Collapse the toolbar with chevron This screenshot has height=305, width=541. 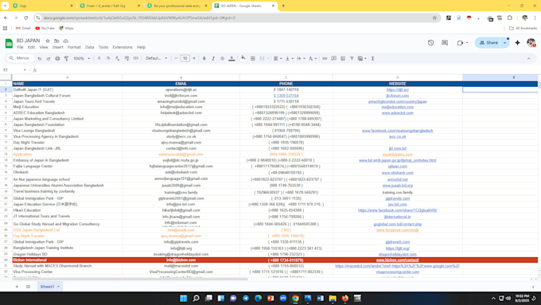(x=528, y=58)
